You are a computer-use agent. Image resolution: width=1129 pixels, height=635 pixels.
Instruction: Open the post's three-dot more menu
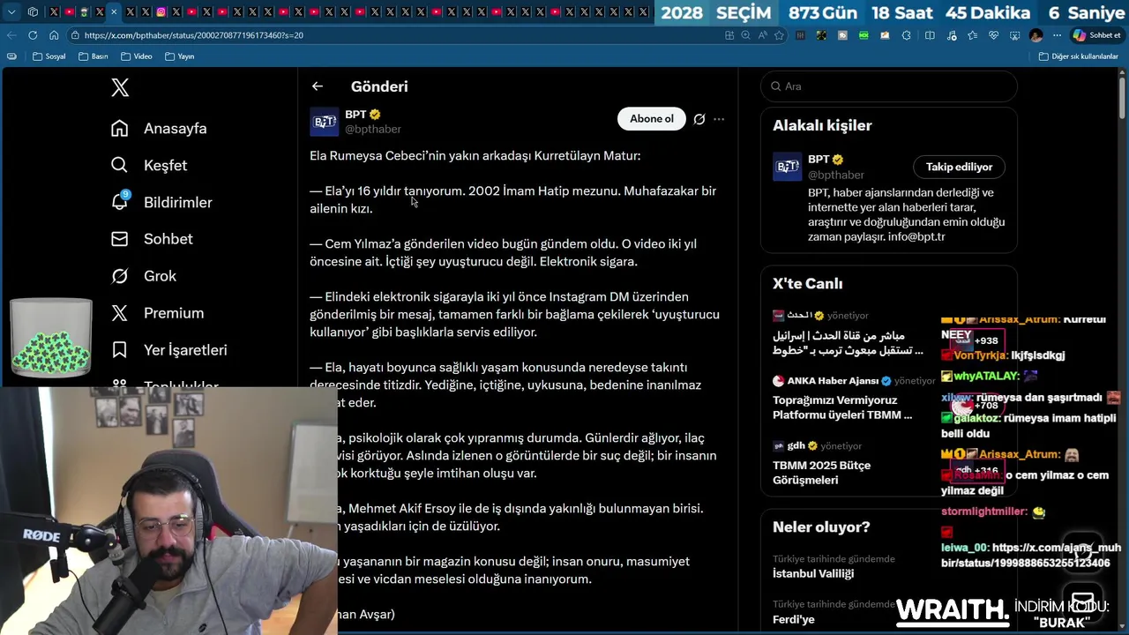pos(719,119)
